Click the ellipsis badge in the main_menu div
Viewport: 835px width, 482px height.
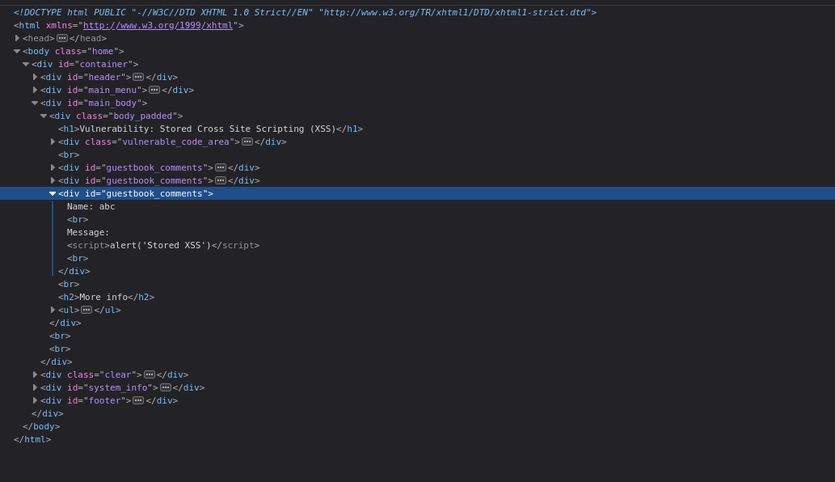click(x=154, y=90)
